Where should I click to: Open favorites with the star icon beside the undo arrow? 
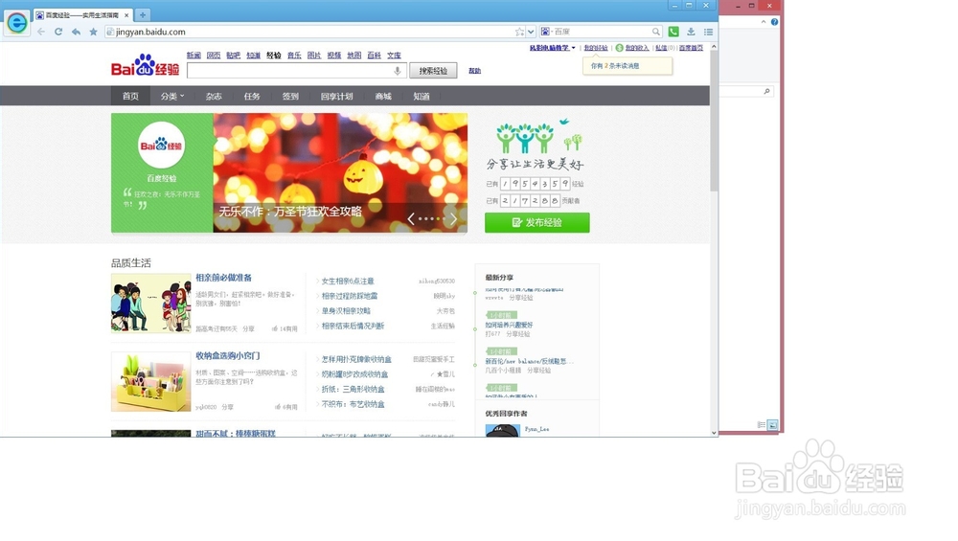pos(94,32)
